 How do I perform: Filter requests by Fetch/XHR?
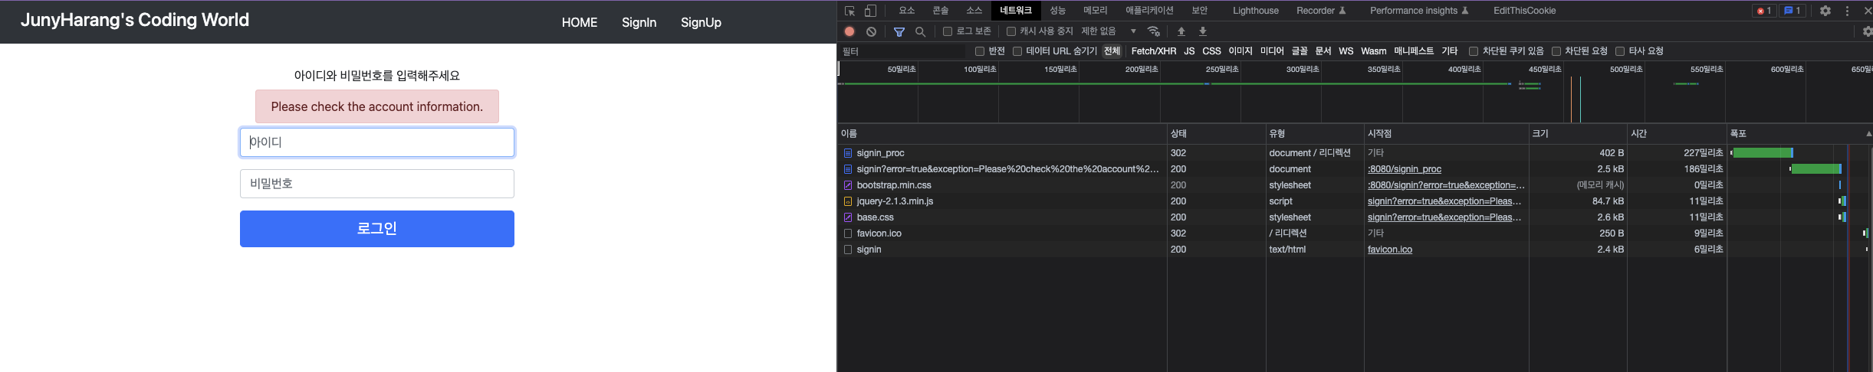pyautogui.click(x=1154, y=51)
